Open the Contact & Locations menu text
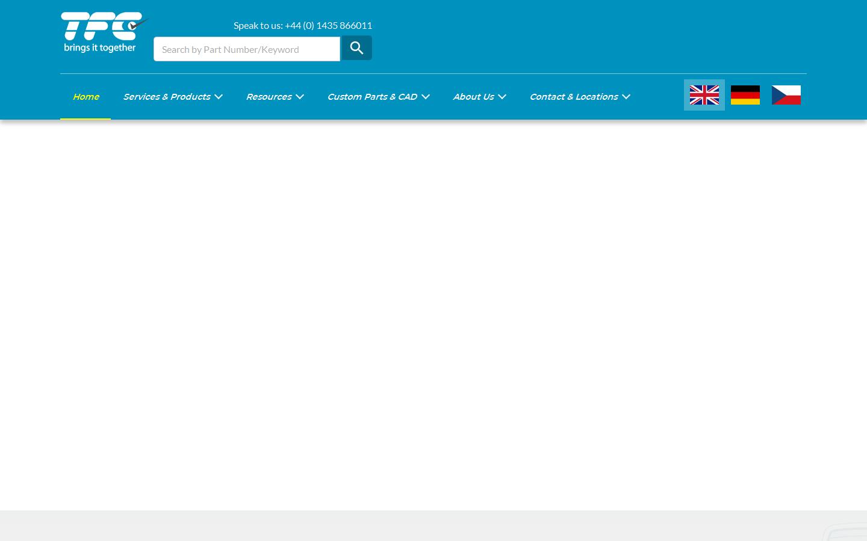Screen dimensions: 867x541 [574, 97]
